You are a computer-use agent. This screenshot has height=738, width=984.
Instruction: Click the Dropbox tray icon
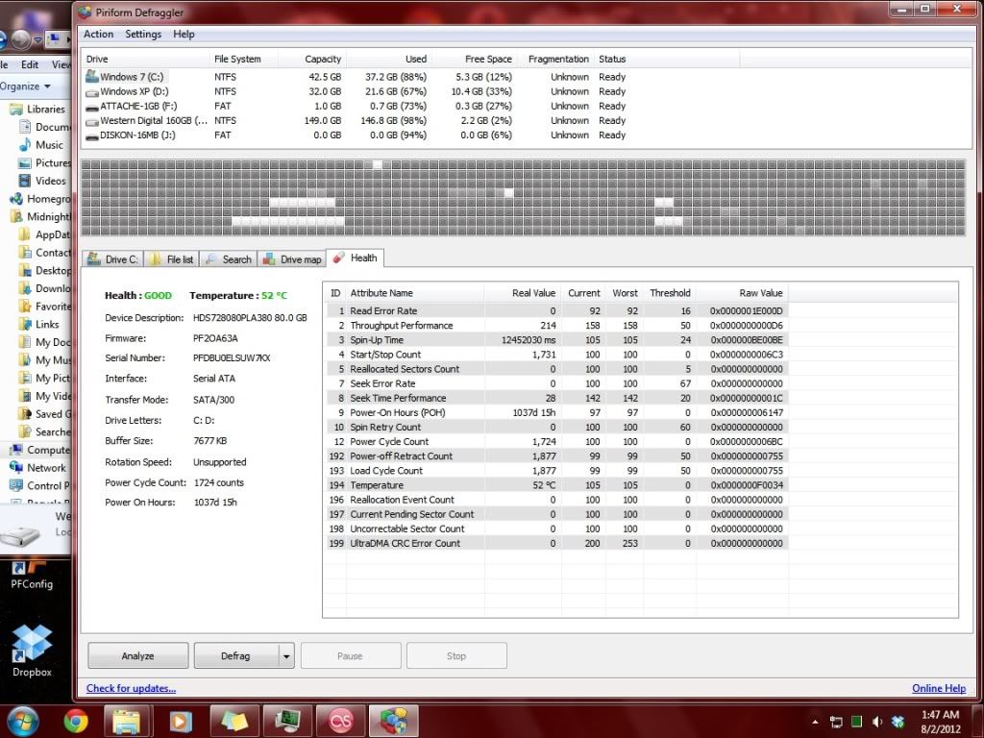click(x=898, y=722)
